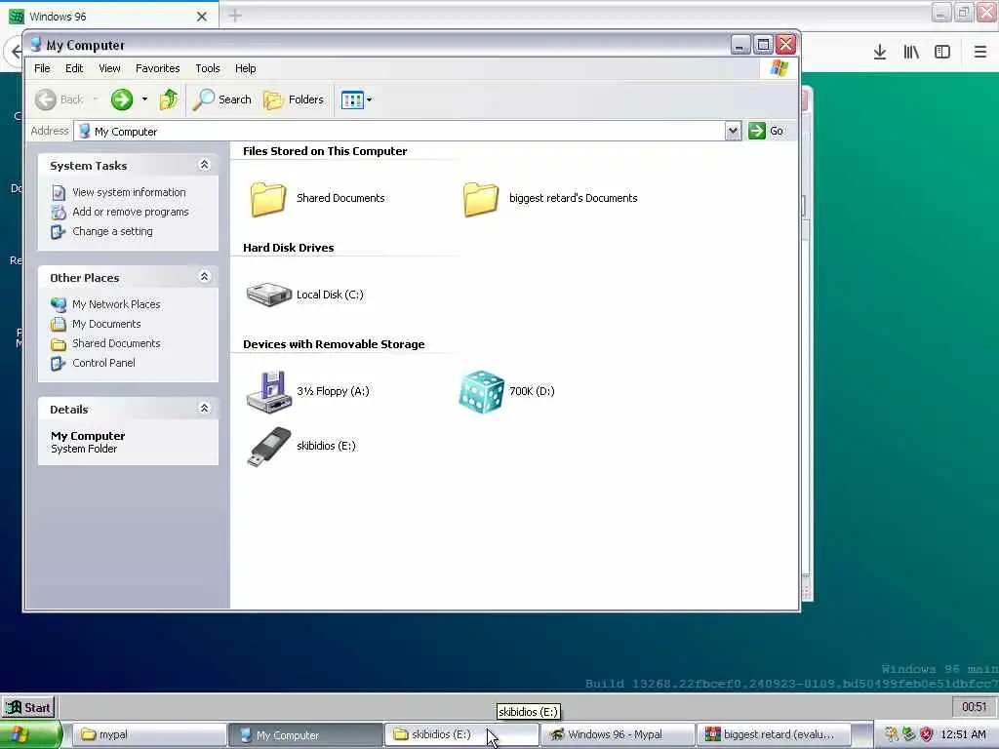This screenshot has width=999, height=749.
Task: Click View system information link
Action: tap(129, 192)
